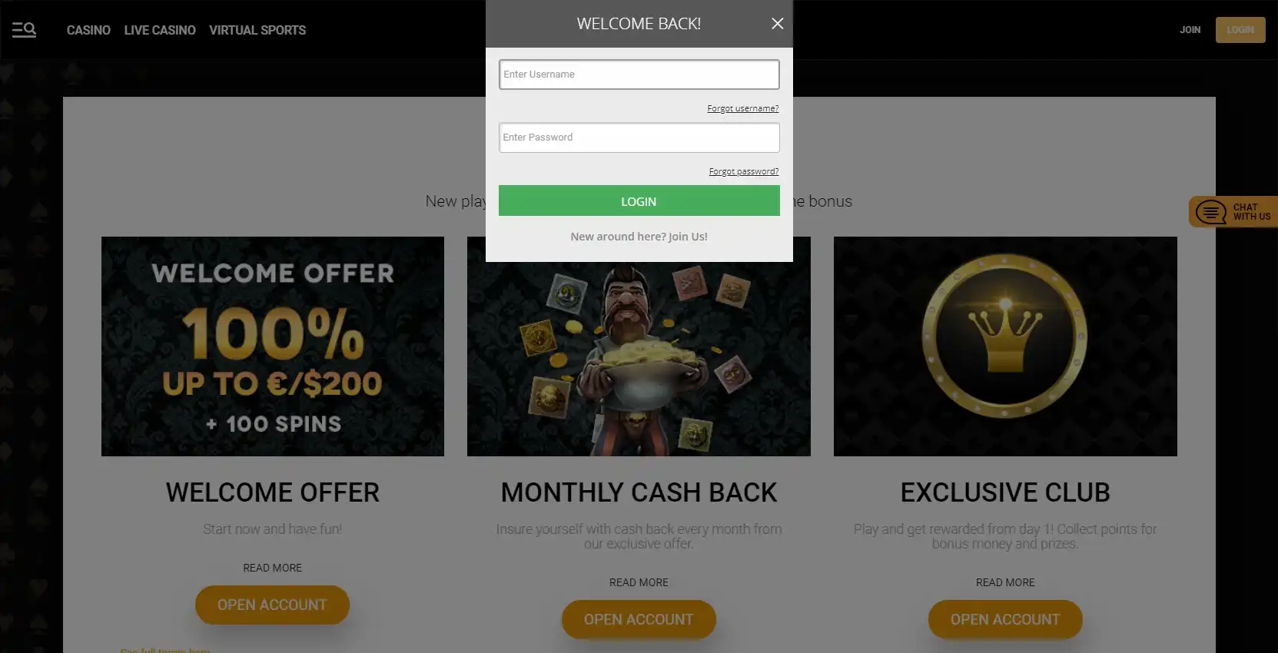Open account under Monthly Cash Back
The height and width of the screenshot is (653, 1278).
point(639,620)
